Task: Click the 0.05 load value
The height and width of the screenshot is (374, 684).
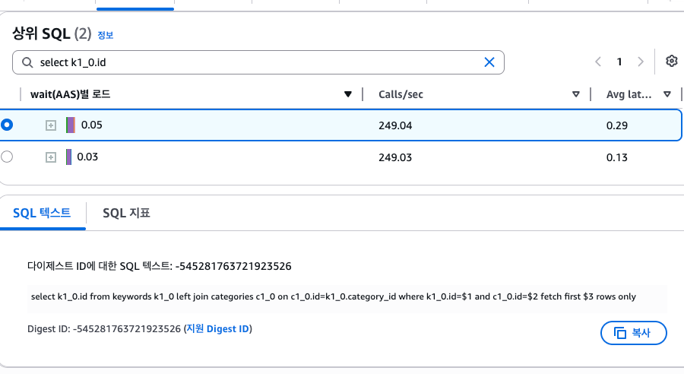Action: pos(92,125)
